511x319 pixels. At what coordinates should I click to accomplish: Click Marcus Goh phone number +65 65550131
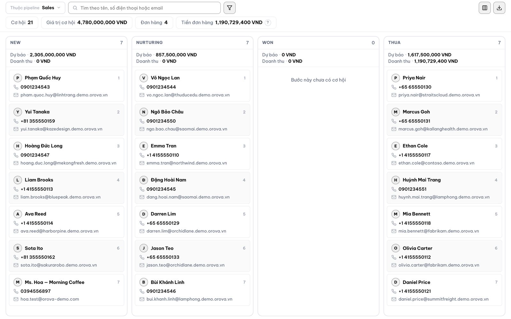click(x=414, y=121)
